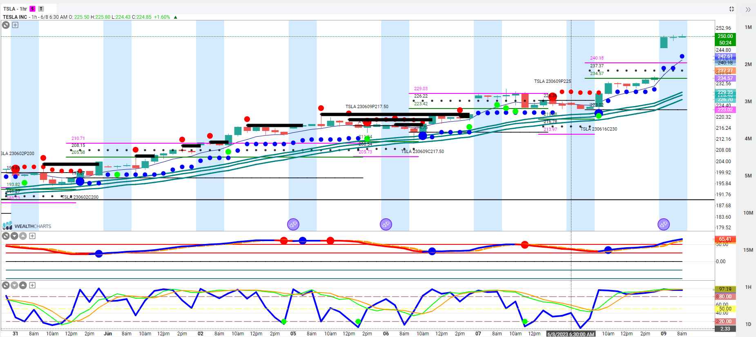Click the TSLA 230609P225 option label
This screenshot has height=337, width=756.
553,81
